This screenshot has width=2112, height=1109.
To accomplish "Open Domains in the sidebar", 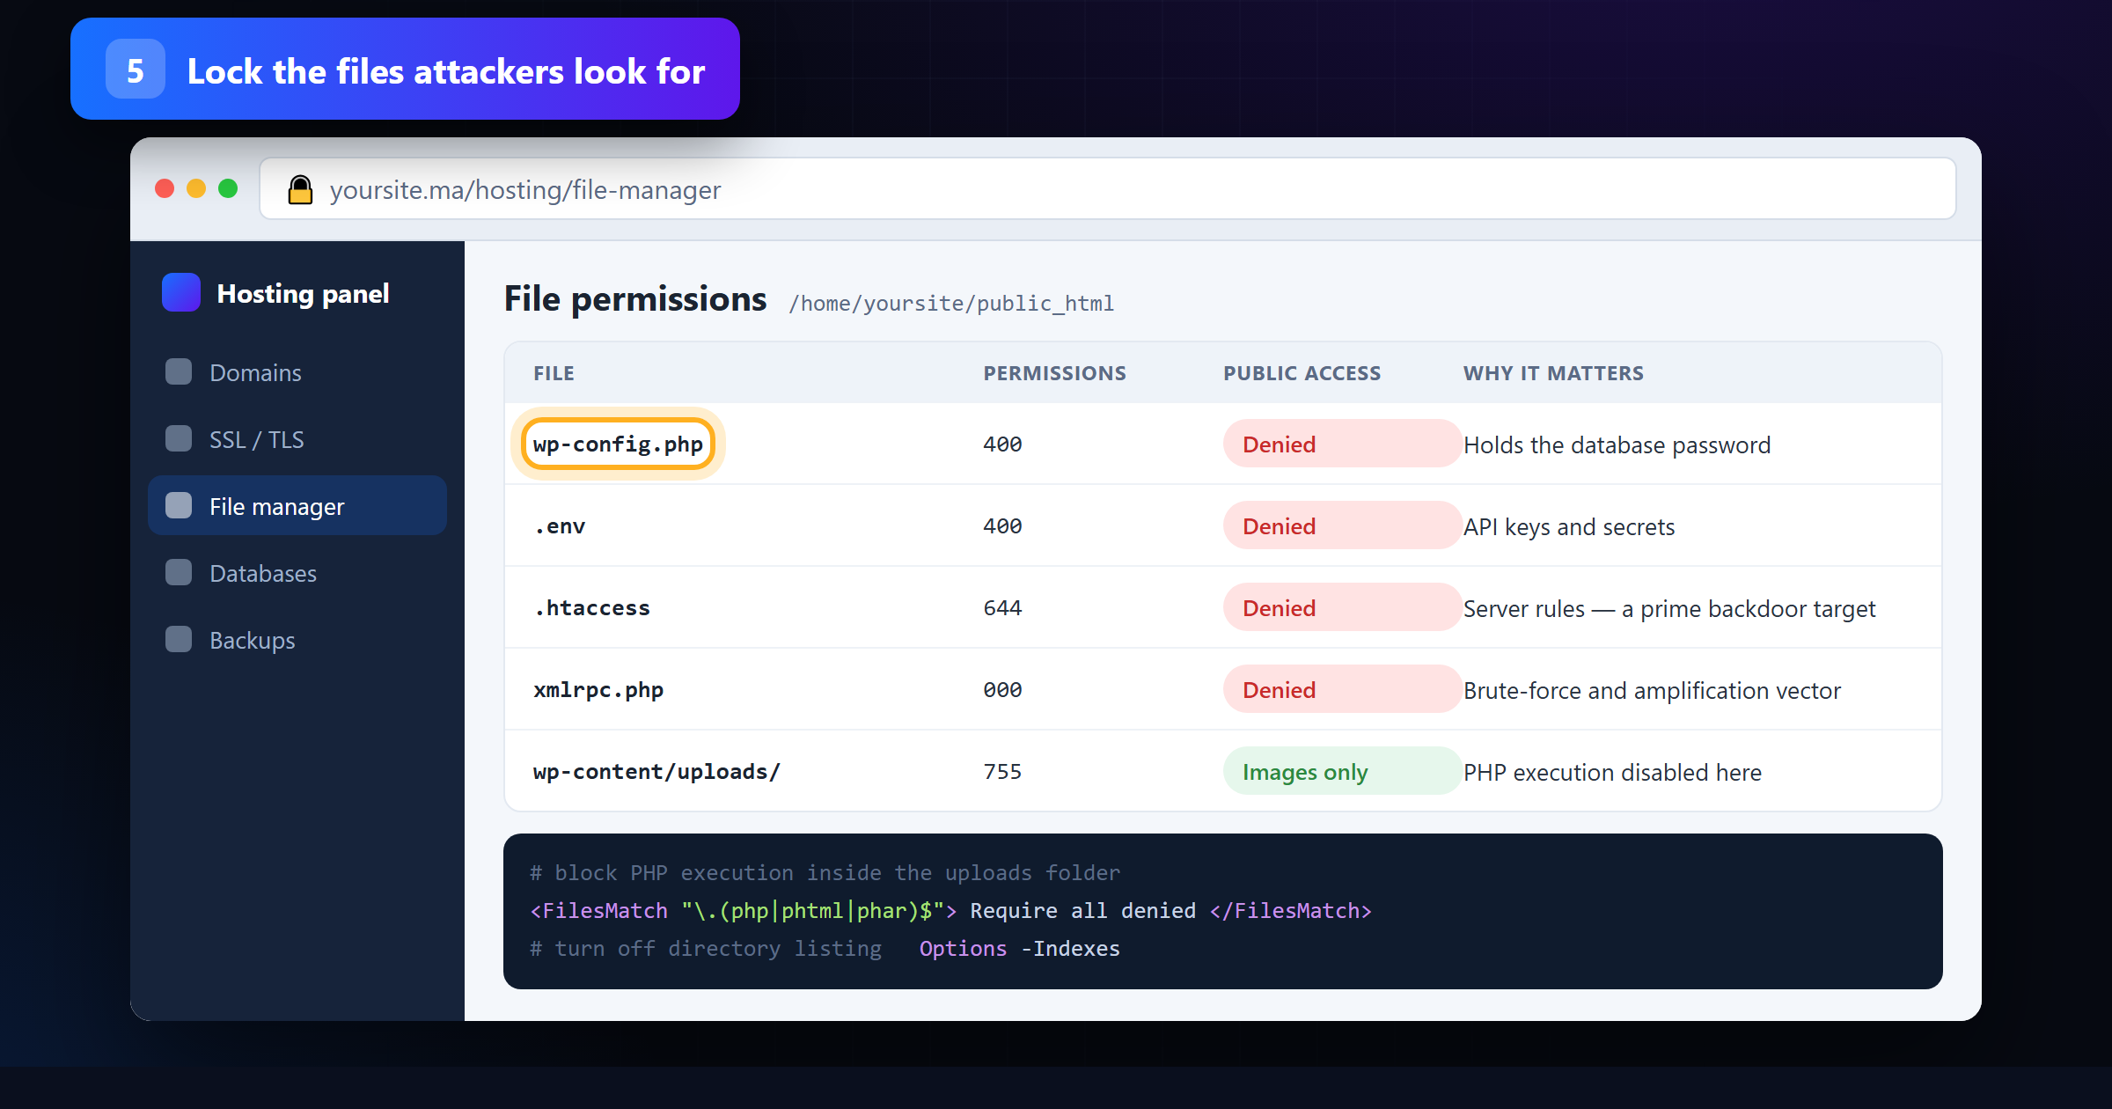I will [x=297, y=372].
